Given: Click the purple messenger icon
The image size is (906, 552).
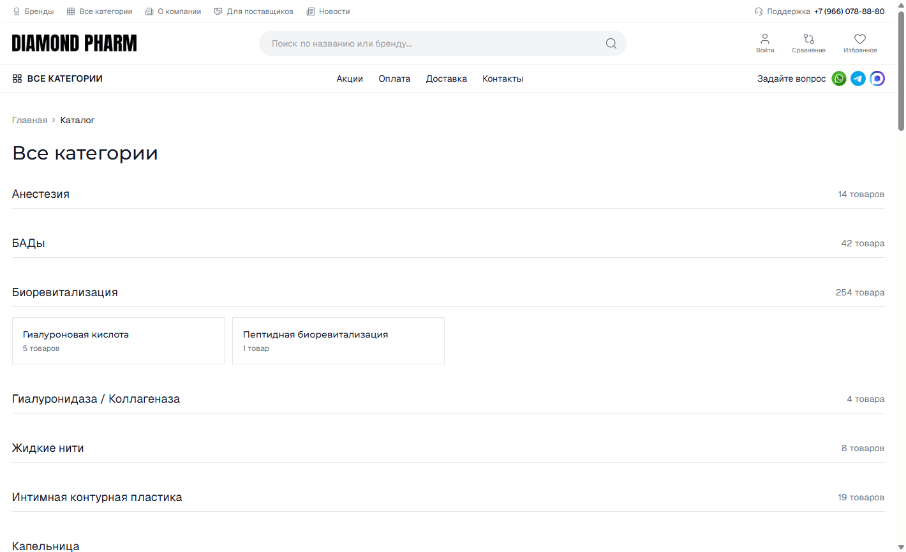Looking at the screenshot, I should click(877, 79).
